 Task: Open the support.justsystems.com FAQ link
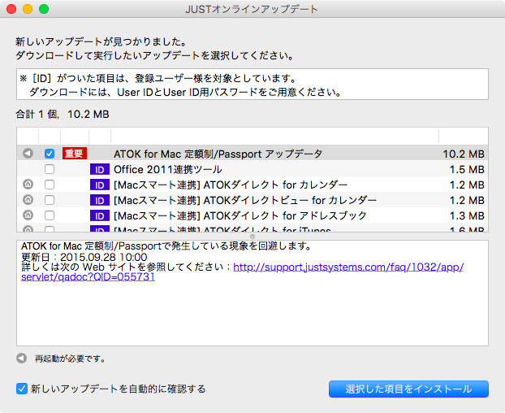tap(348, 267)
